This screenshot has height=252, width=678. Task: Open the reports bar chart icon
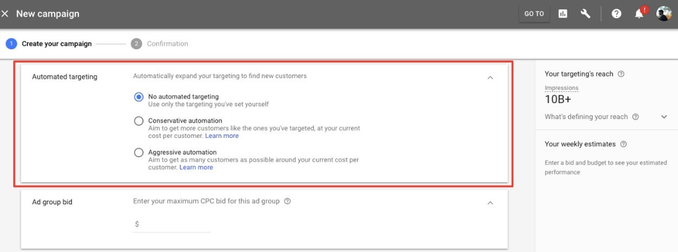(563, 14)
